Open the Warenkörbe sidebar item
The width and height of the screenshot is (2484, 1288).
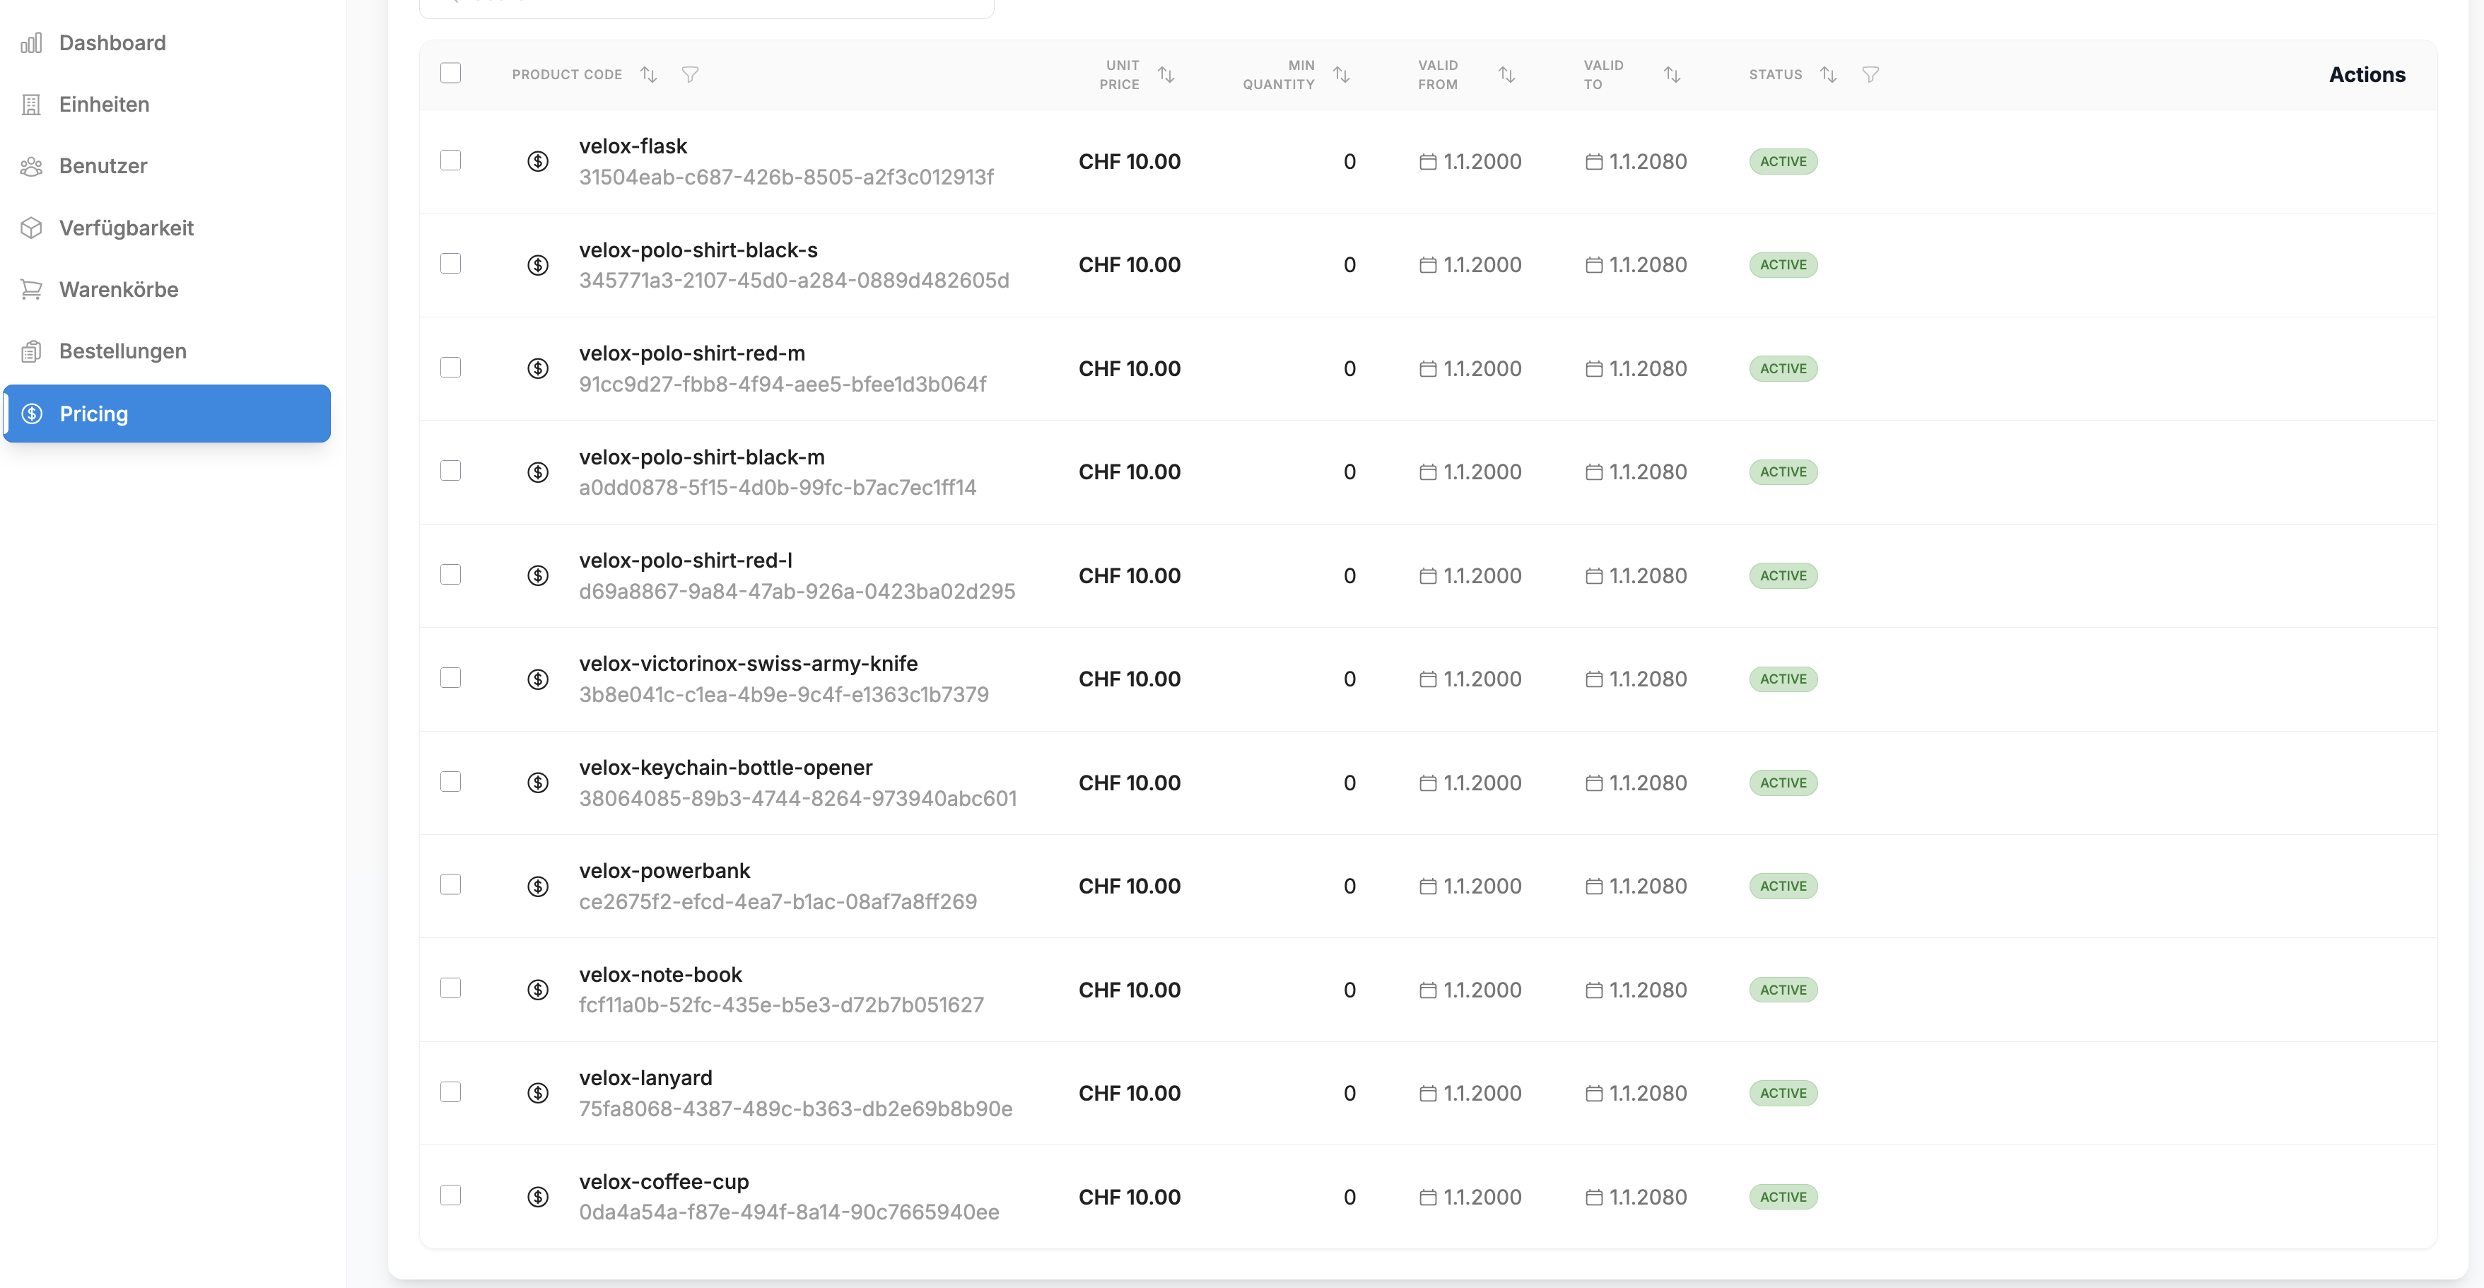[119, 289]
